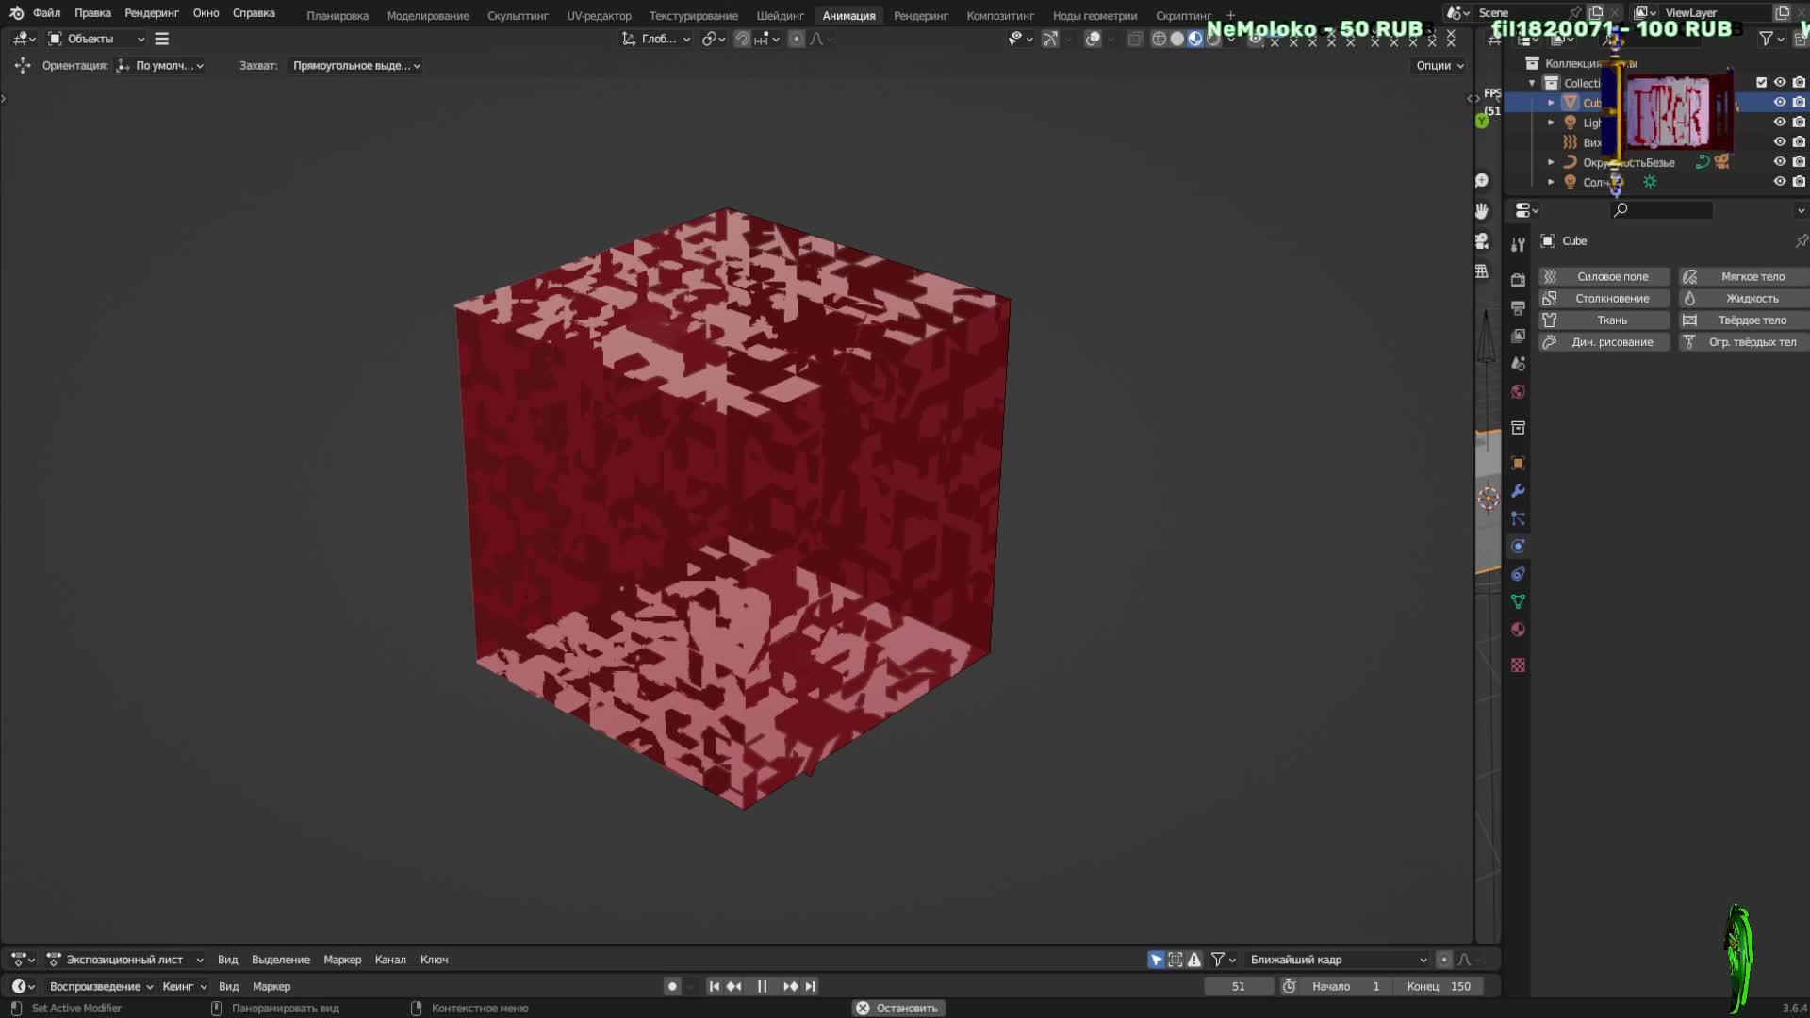
Task: Open the Modifiers wrench properties tab
Action: (x=1518, y=491)
